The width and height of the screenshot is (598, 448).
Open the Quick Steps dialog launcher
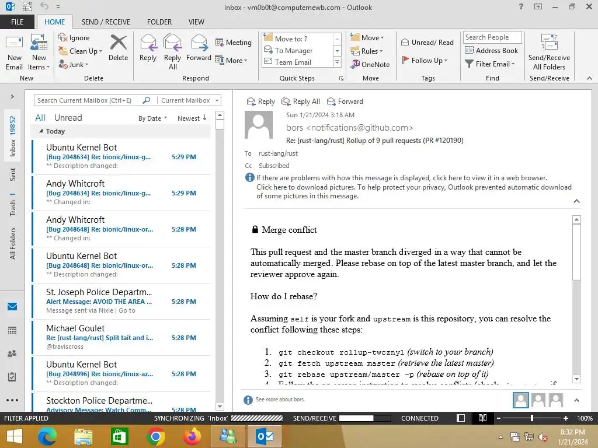point(341,79)
